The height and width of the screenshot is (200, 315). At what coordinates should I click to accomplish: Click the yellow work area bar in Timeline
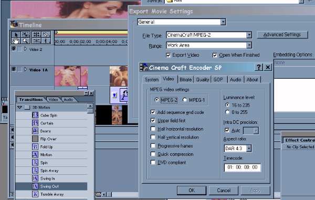91,33
